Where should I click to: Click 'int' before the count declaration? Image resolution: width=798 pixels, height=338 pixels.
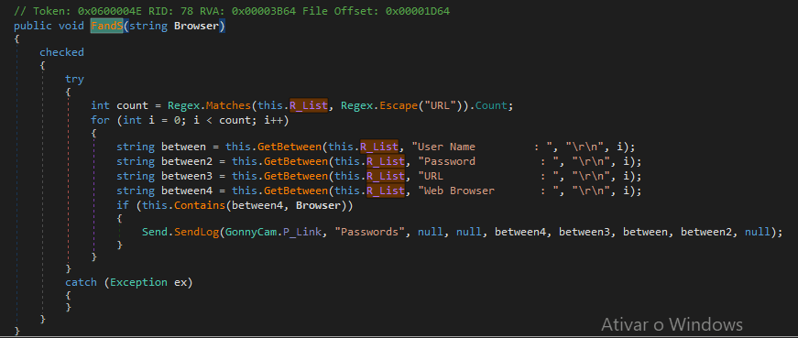point(100,105)
